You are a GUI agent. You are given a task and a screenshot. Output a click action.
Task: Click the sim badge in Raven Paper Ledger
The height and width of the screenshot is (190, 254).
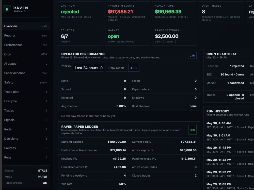(x=193, y=130)
